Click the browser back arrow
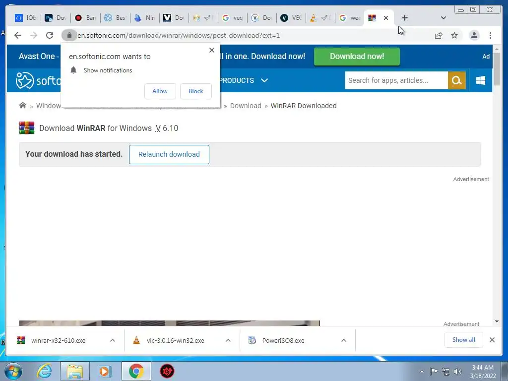Viewport: 508px width, 381px height. point(18,35)
